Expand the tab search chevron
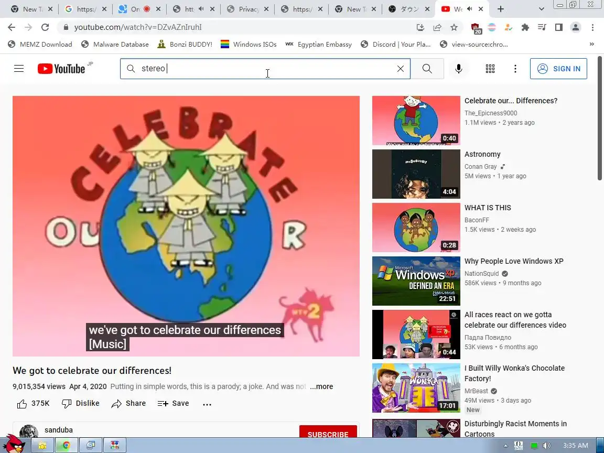The height and width of the screenshot is (453, 604). point(541,9)
